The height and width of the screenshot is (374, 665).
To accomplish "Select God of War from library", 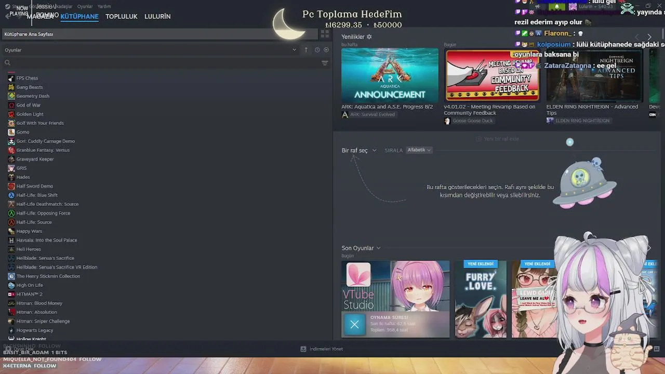I will point(28,105).
